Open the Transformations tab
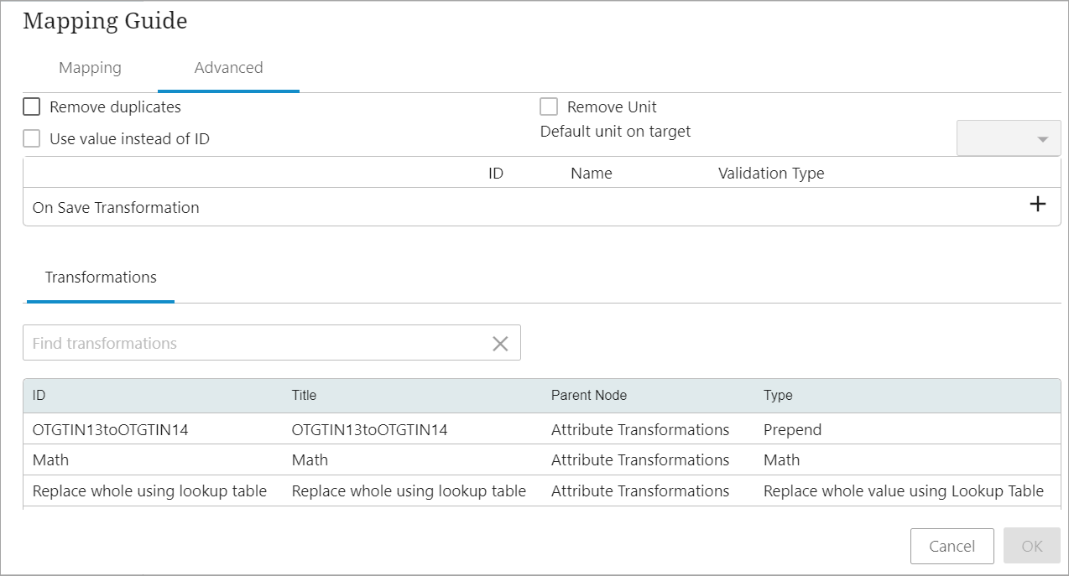 pyautogui.click(x=101, y=278)
